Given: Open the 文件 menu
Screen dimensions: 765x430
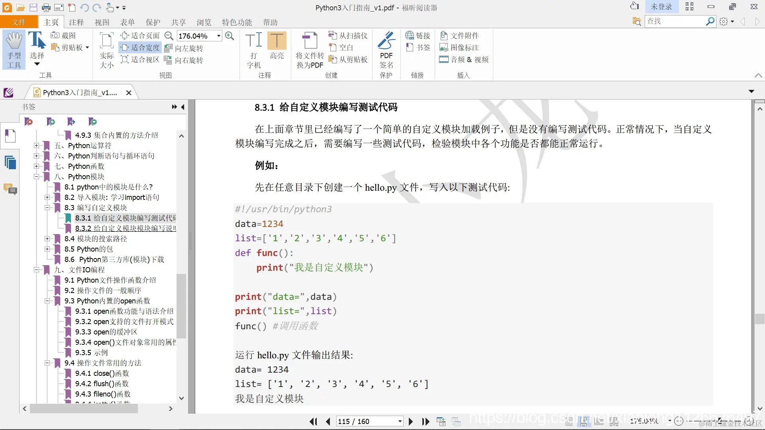Looking at the screenshot, I should point(19,22).
